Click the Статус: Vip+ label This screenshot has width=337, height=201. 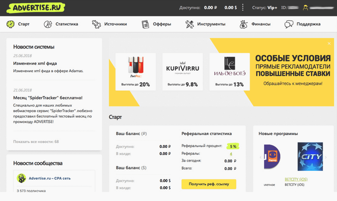point(265,8)
